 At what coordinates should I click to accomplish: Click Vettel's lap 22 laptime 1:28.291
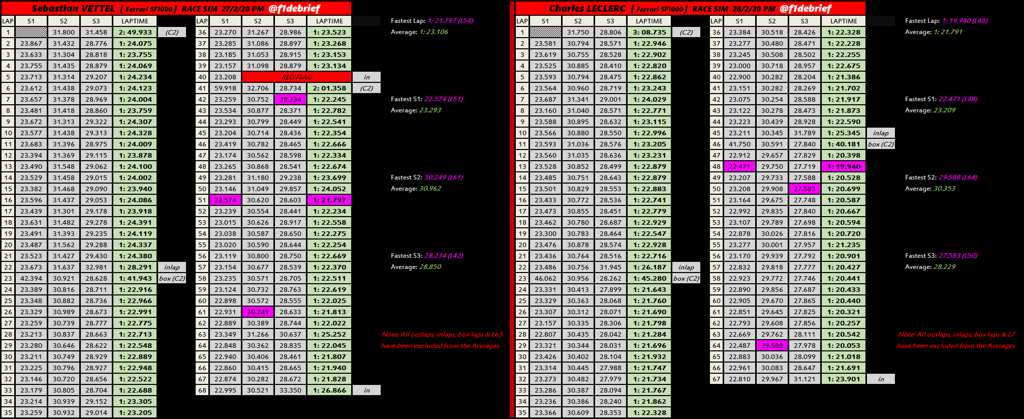pyautogui.click(x=135, y=267)
